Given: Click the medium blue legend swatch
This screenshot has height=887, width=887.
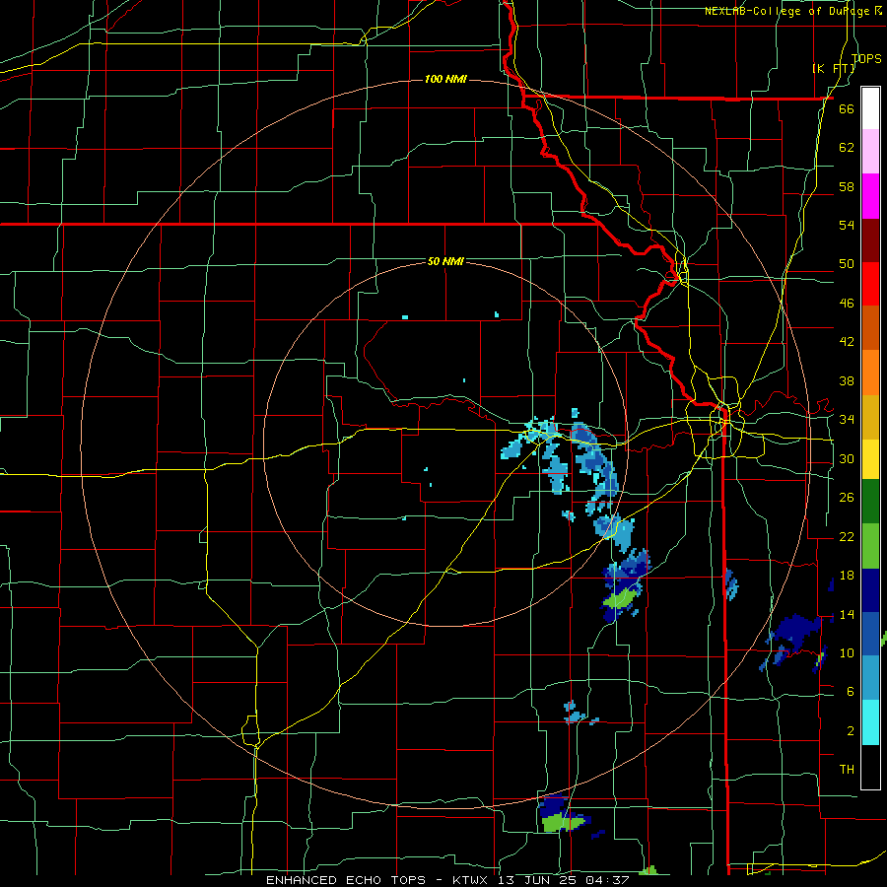Looking at the screenshot, I should [870, 634].
